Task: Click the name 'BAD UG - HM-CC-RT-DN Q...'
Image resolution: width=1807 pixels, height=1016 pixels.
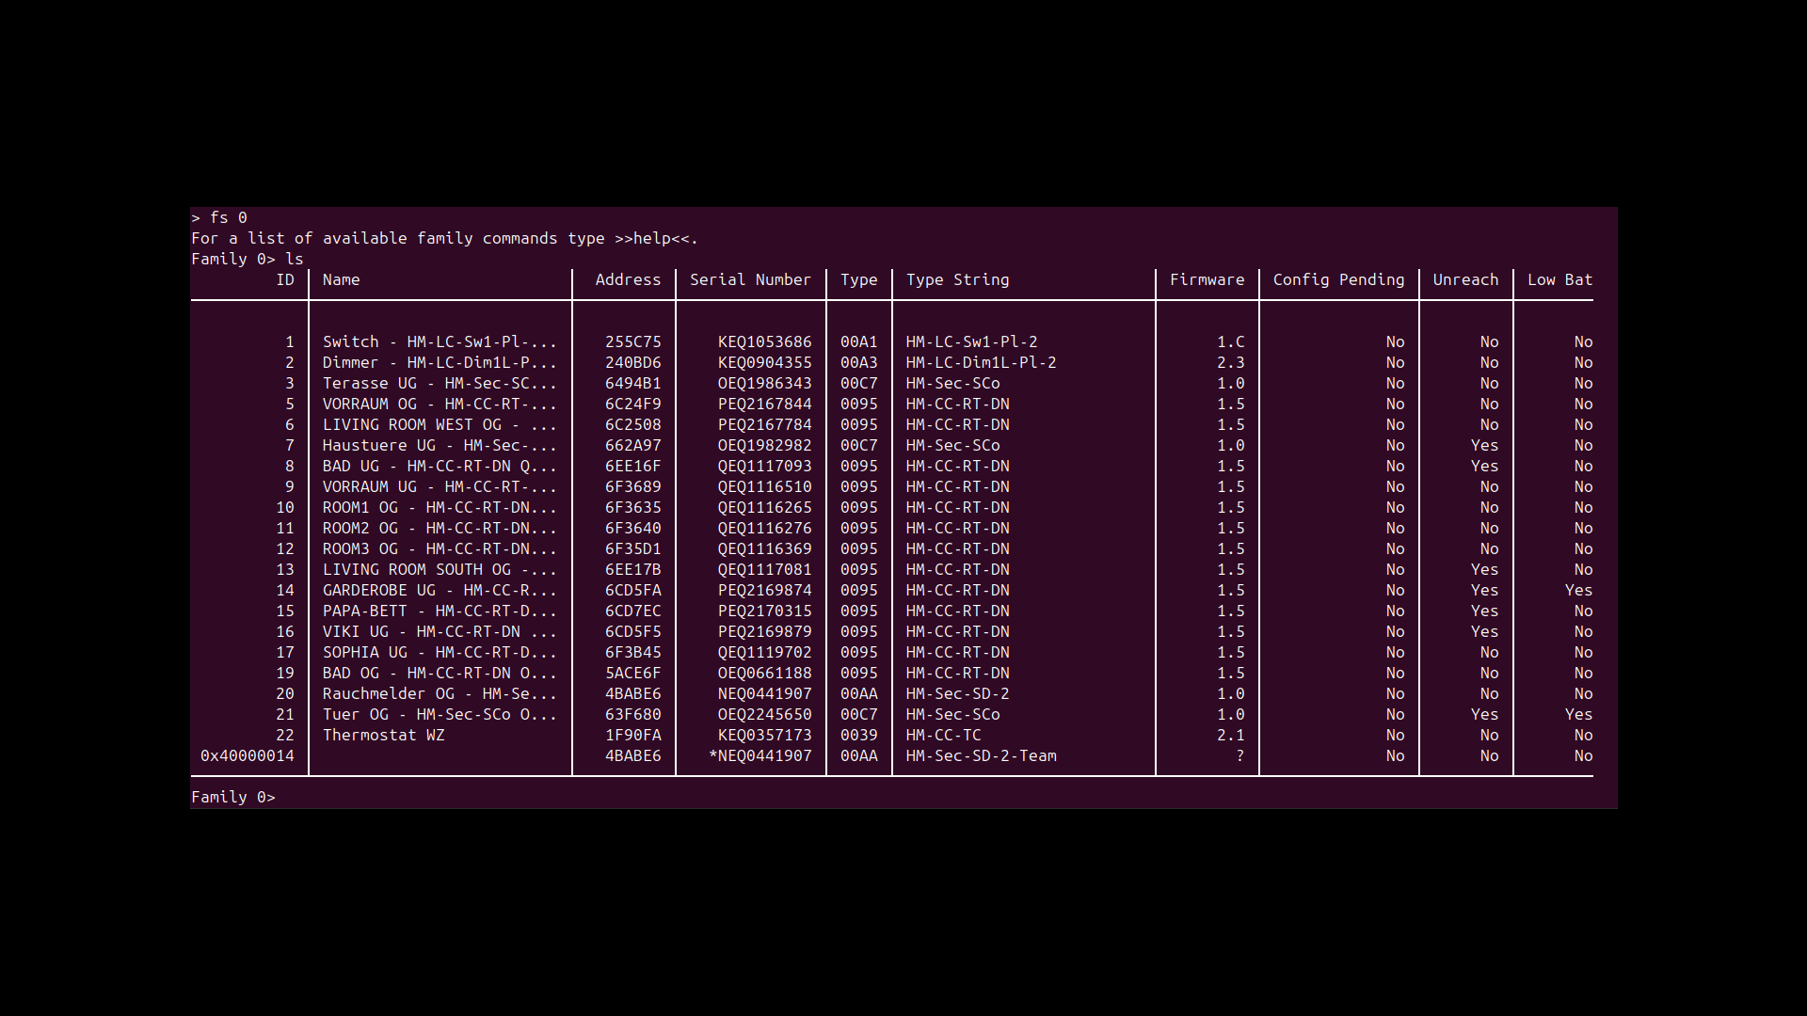Action: tap(440, 466)
